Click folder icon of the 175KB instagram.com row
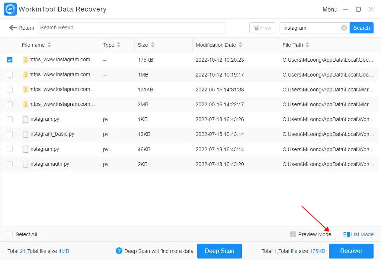Viewport: 381px width, 260px height. click(25, 60)
